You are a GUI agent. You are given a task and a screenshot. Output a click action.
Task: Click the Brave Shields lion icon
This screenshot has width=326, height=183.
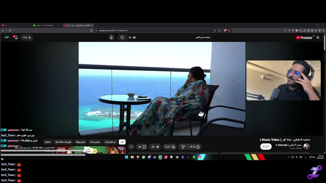tap(225, 30)
